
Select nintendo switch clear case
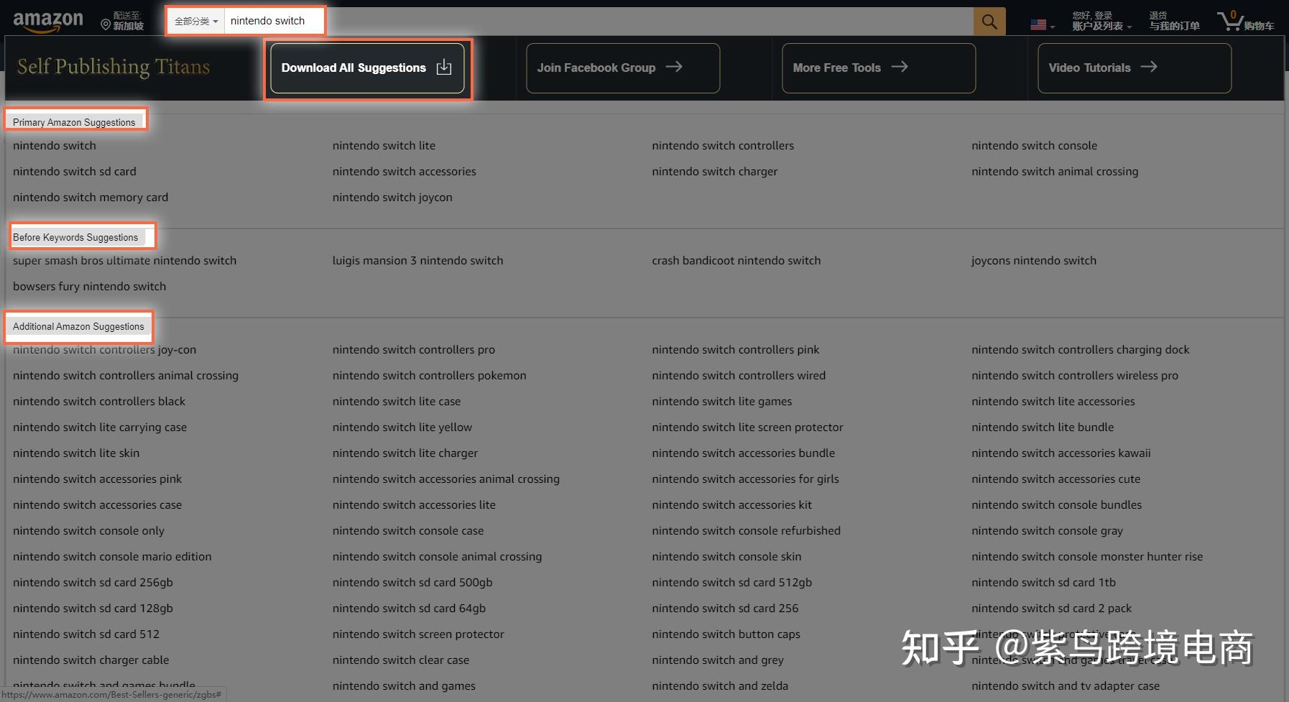(401, 660)
